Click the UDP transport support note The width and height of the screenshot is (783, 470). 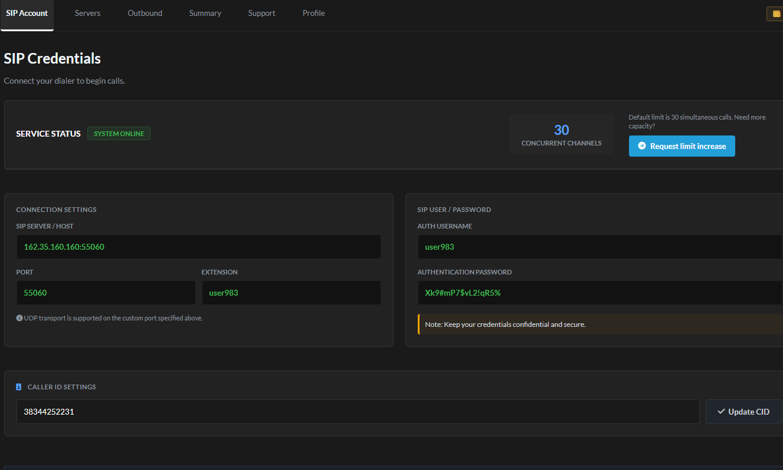click(113, 318)
